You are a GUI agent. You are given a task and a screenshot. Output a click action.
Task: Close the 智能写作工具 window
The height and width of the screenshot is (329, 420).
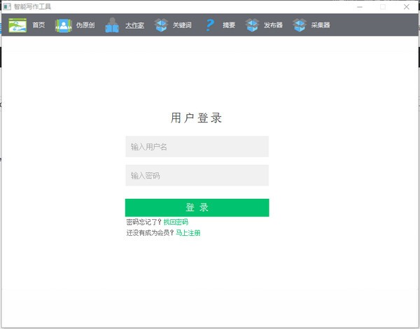(x=406, y=7)
